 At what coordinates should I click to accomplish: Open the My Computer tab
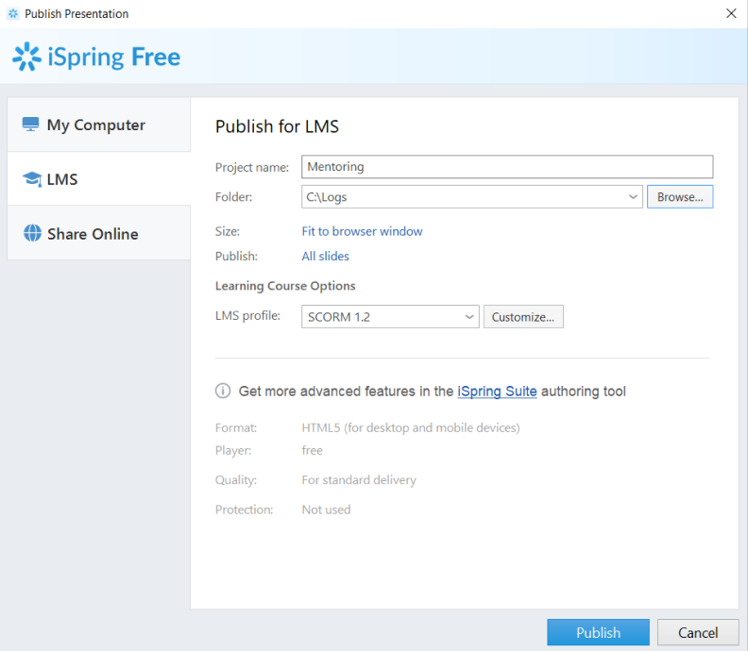pyautogui.click(x=99, y=125)
